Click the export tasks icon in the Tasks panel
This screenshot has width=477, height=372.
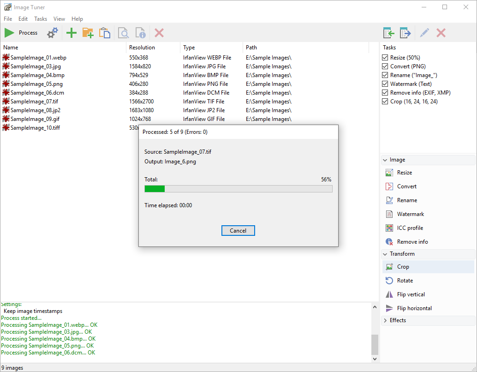click(x=405, y=33)
